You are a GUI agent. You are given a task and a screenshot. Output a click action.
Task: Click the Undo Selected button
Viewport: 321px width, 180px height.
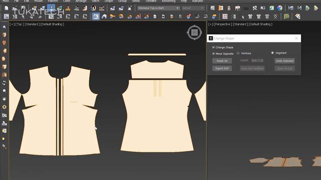click(x=284, y=61)
